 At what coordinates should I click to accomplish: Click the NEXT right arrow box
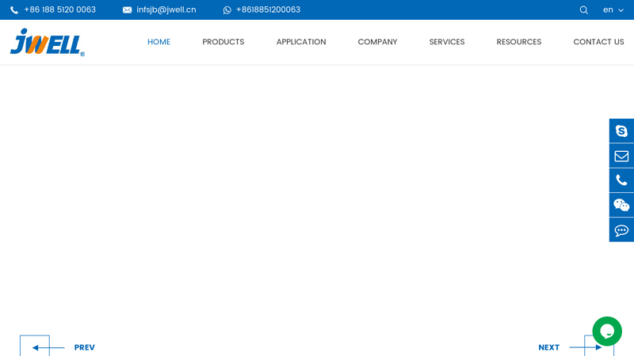point(599,346)
